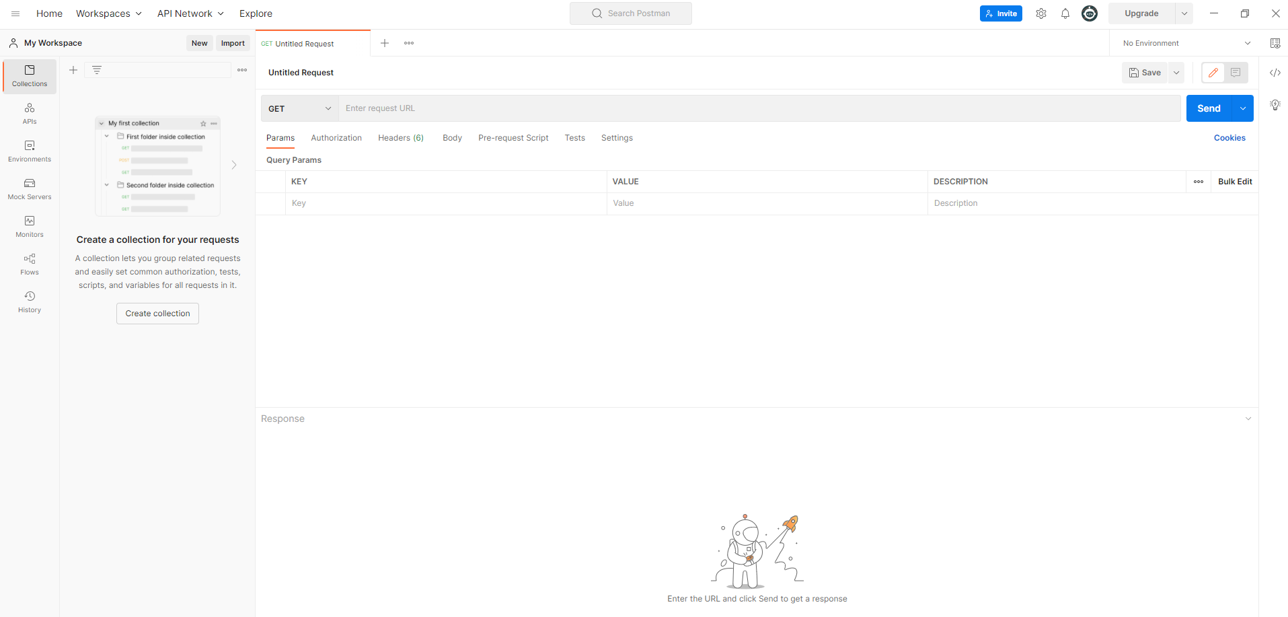
Task: Go to Home in top navigation
Action: click(x=49, y=13)
